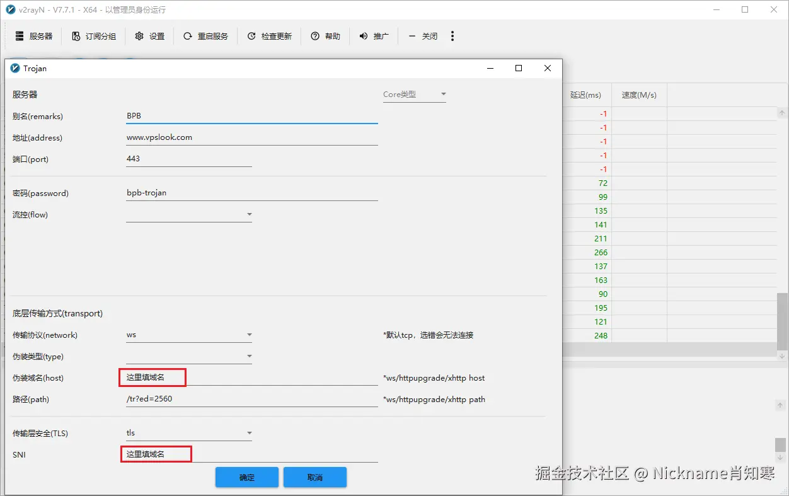This screenshot has width=789, height=496.
Task: Select the row with delay 90
Action: (x=669, y=294)
